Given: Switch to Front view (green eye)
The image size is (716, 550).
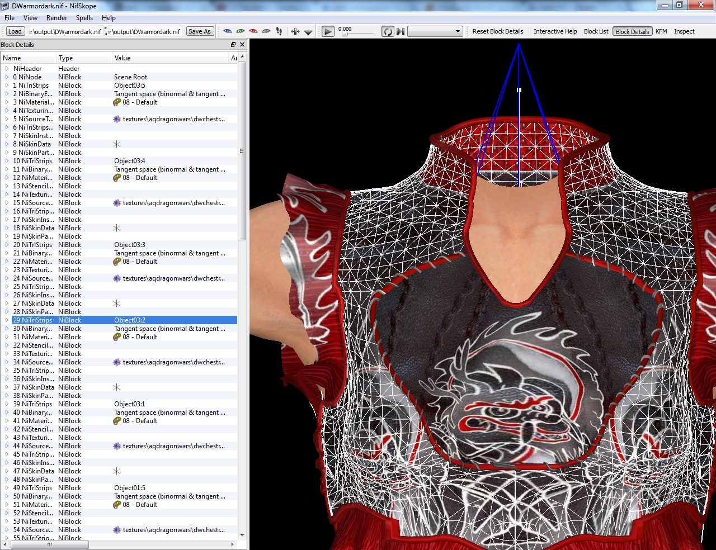Looking at the screenshot, I should [240, 31].
